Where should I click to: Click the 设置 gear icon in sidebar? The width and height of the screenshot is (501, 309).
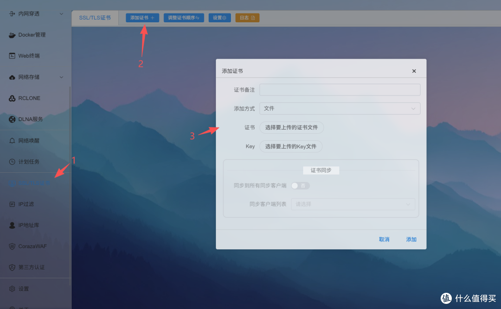tap(12, 289)
